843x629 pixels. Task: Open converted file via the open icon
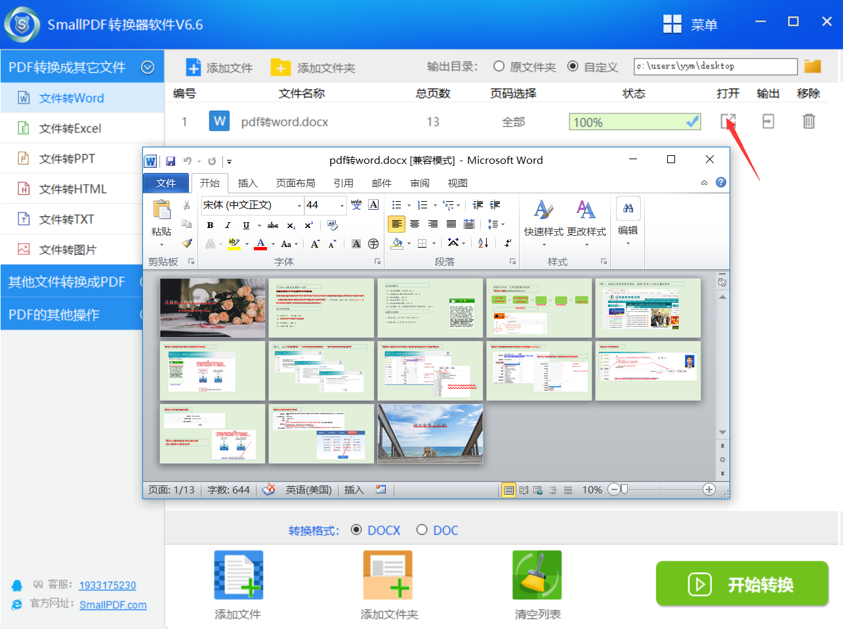pyautogui.click(x=728, y=121)
